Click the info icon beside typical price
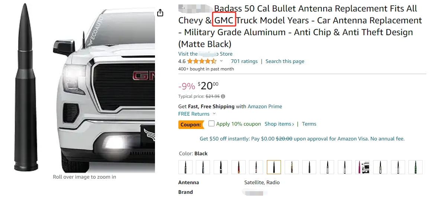The image size is (430, 199). [x=223, y=96]
